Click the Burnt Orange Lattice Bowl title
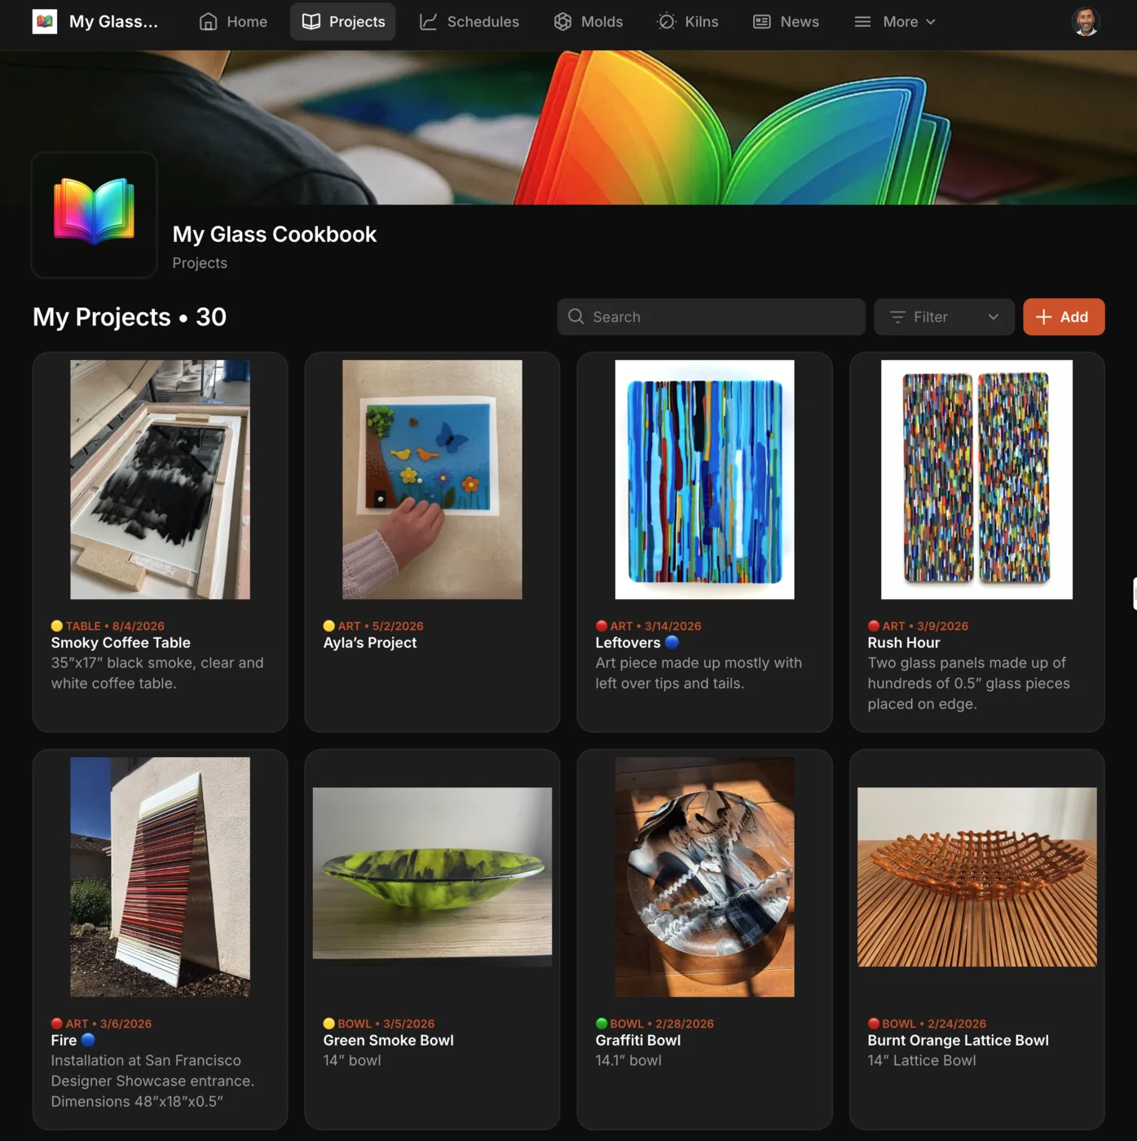Screen dimensions: 1137x1141 click(x=958, y=1040)
